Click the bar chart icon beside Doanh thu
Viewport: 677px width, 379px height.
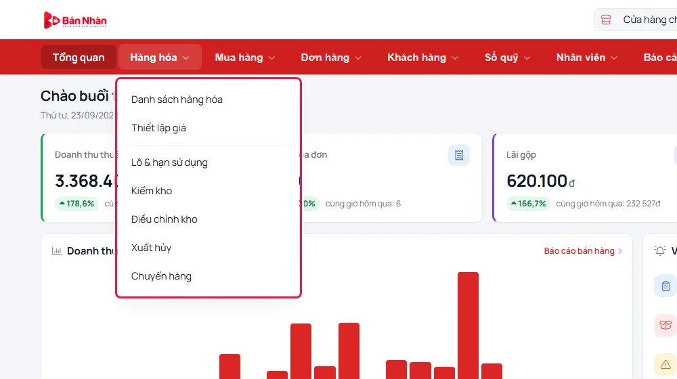(57, 251)
